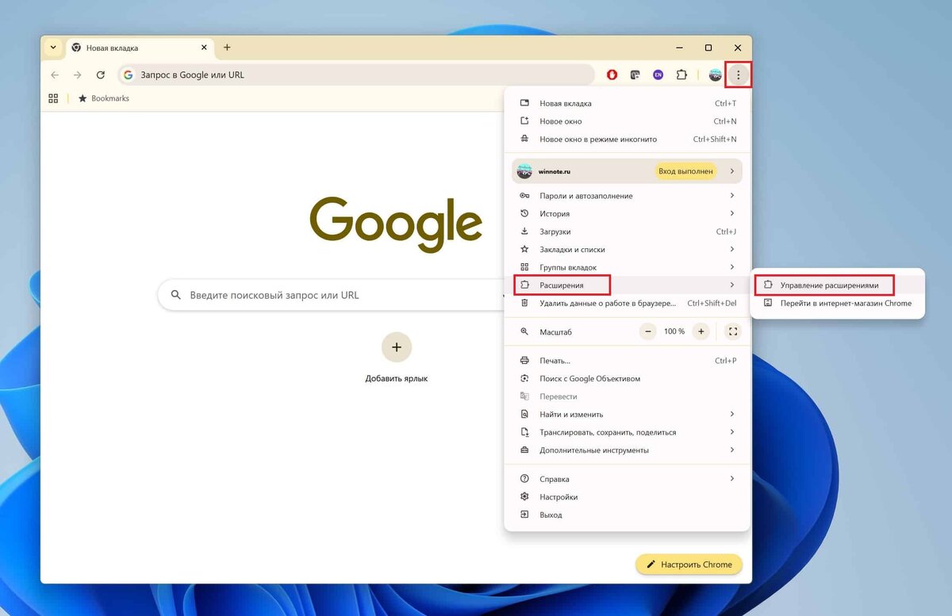The image size is (952, 616).
Task: Open the three-dot Chrome menu button
Action: 739,75
